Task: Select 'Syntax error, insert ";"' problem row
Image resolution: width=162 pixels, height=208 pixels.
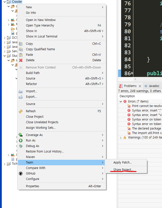Action: 140,110
